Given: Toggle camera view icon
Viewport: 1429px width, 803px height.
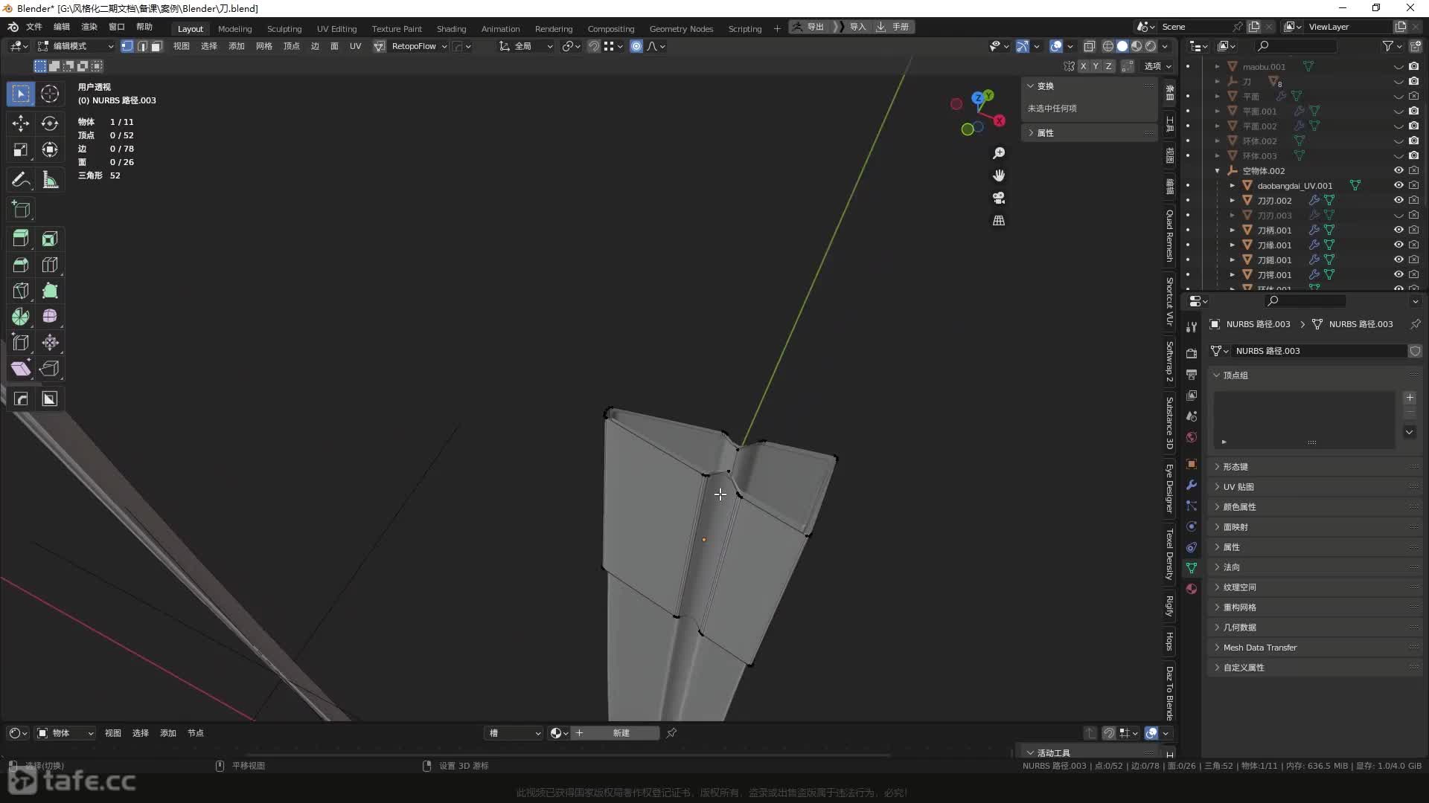Looking at the screenshot, I should click(x=999, y=198).
